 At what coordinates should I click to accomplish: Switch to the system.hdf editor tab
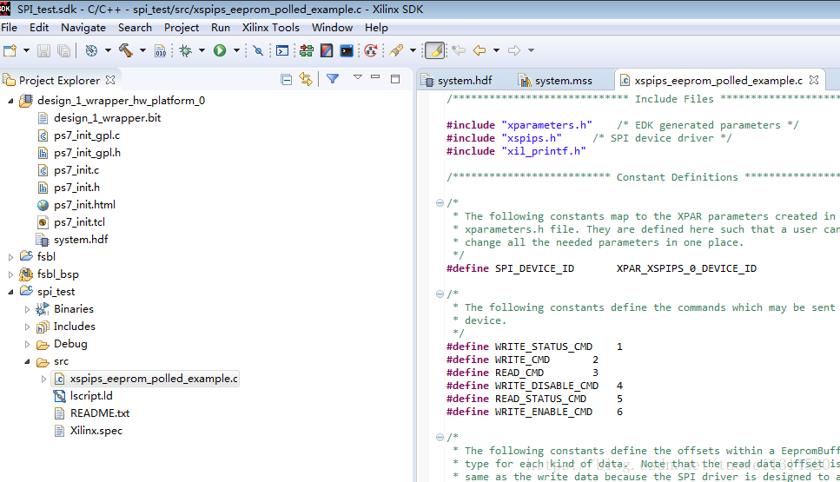click(457, 80)
